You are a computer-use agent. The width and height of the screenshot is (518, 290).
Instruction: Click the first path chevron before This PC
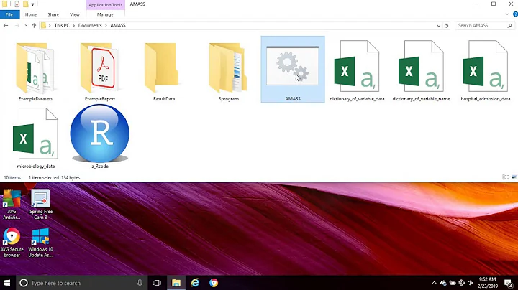[x=50, y=25]
